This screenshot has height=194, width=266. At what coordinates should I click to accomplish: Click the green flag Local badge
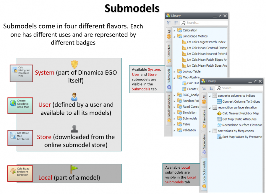74,169
